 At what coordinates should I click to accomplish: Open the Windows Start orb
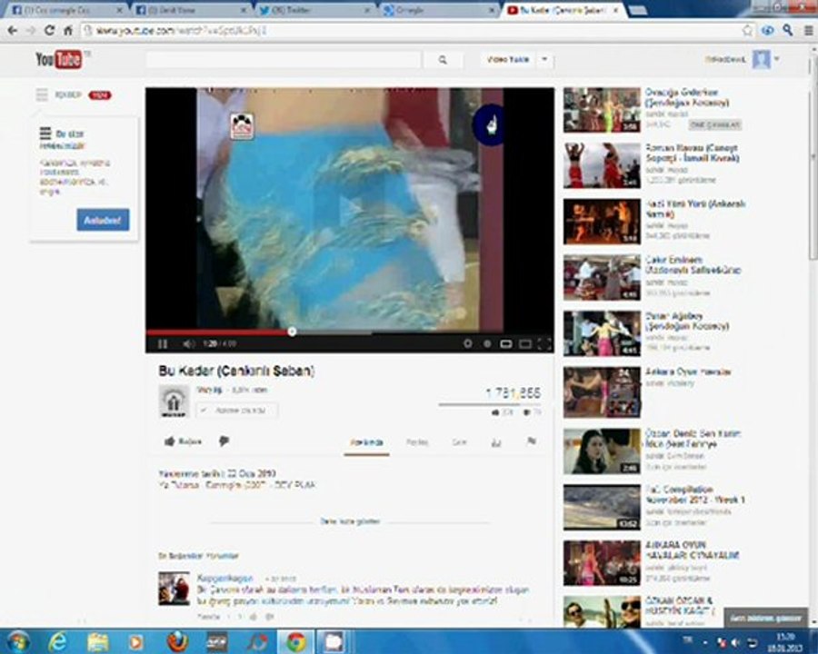17,642
